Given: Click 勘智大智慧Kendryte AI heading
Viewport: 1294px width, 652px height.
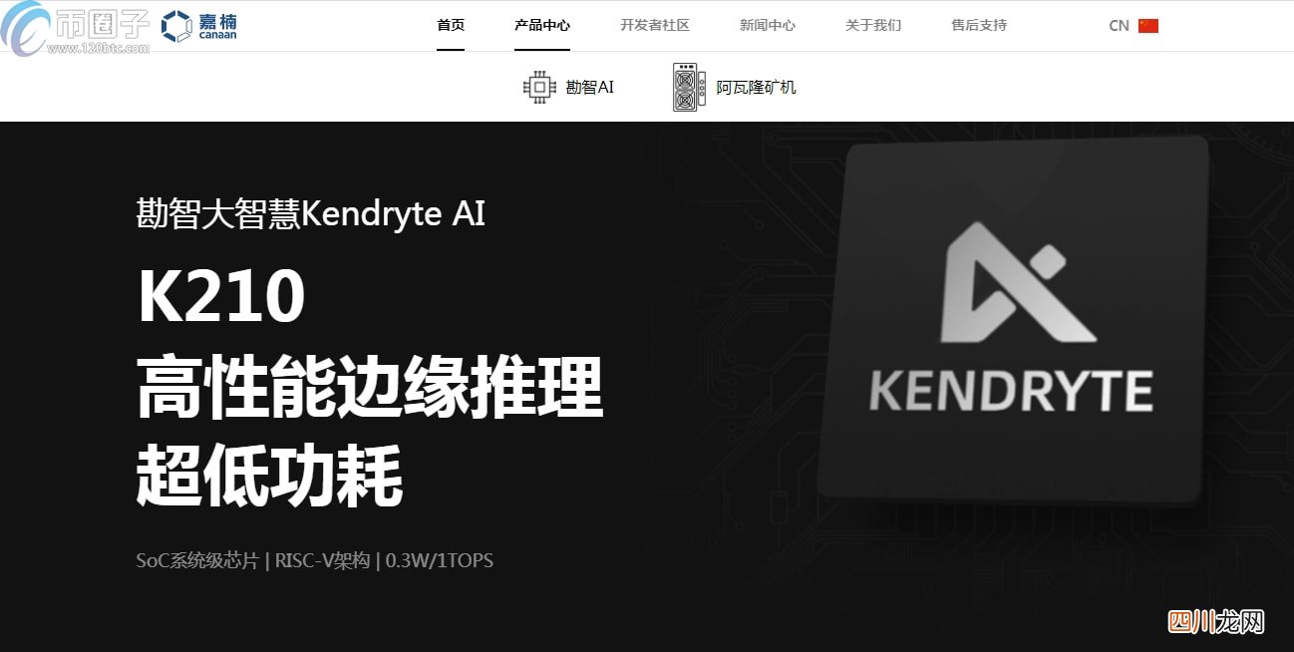Looking at the screenshot, I should tap(311, 213).
